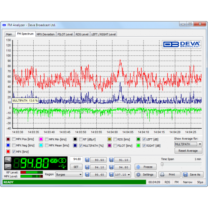This screenshot has height=208, width=208.
Task: Click the FM Analyzer title bar icon
Action: coord(4,25)
